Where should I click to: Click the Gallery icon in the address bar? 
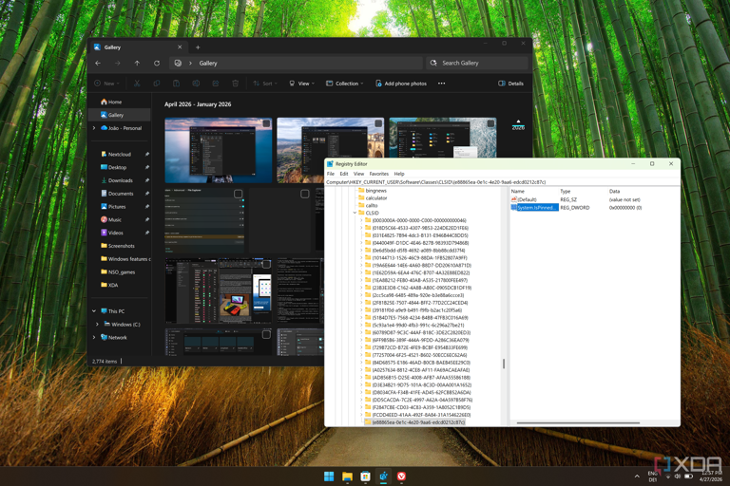178,64
